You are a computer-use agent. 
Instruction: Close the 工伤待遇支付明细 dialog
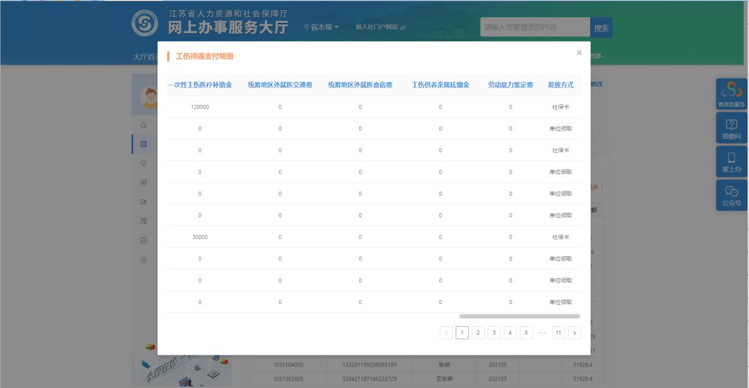coord(579,53)
